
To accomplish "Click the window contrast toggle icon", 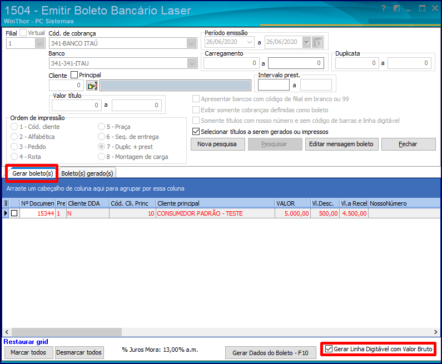I will [396, 8].
